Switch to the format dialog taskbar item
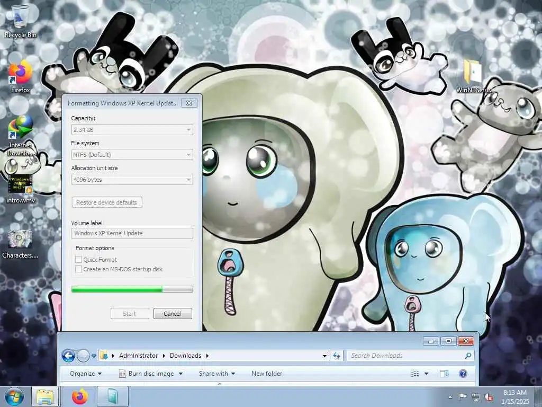 coord(113,396)
